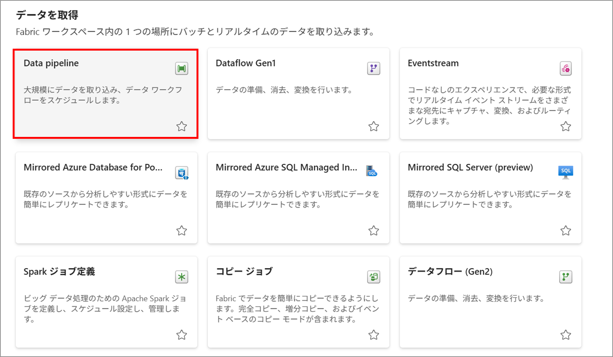Click the Fabric ワークスペース subtitle text
Screen dimensions: 613x357
196,32
